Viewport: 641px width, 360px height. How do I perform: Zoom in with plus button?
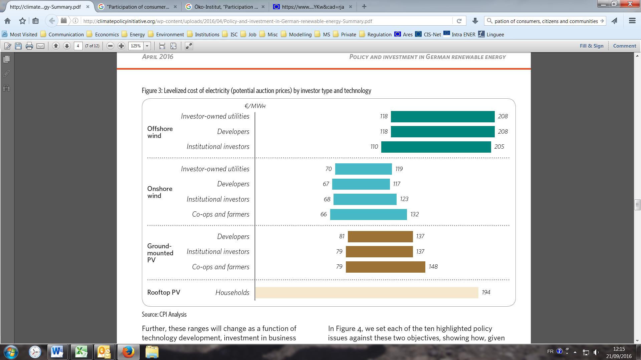122,46
